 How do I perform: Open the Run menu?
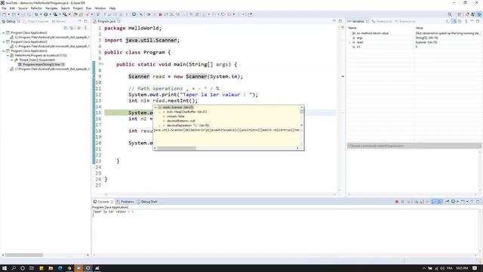click(88, 8)
